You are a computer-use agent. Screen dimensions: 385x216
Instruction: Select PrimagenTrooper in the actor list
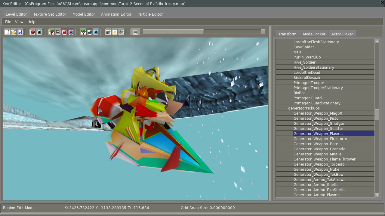pos(309,83)
